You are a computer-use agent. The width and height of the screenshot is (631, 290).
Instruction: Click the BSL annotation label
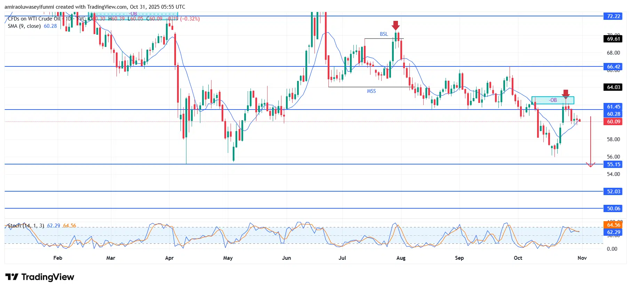tap(384, 34)
